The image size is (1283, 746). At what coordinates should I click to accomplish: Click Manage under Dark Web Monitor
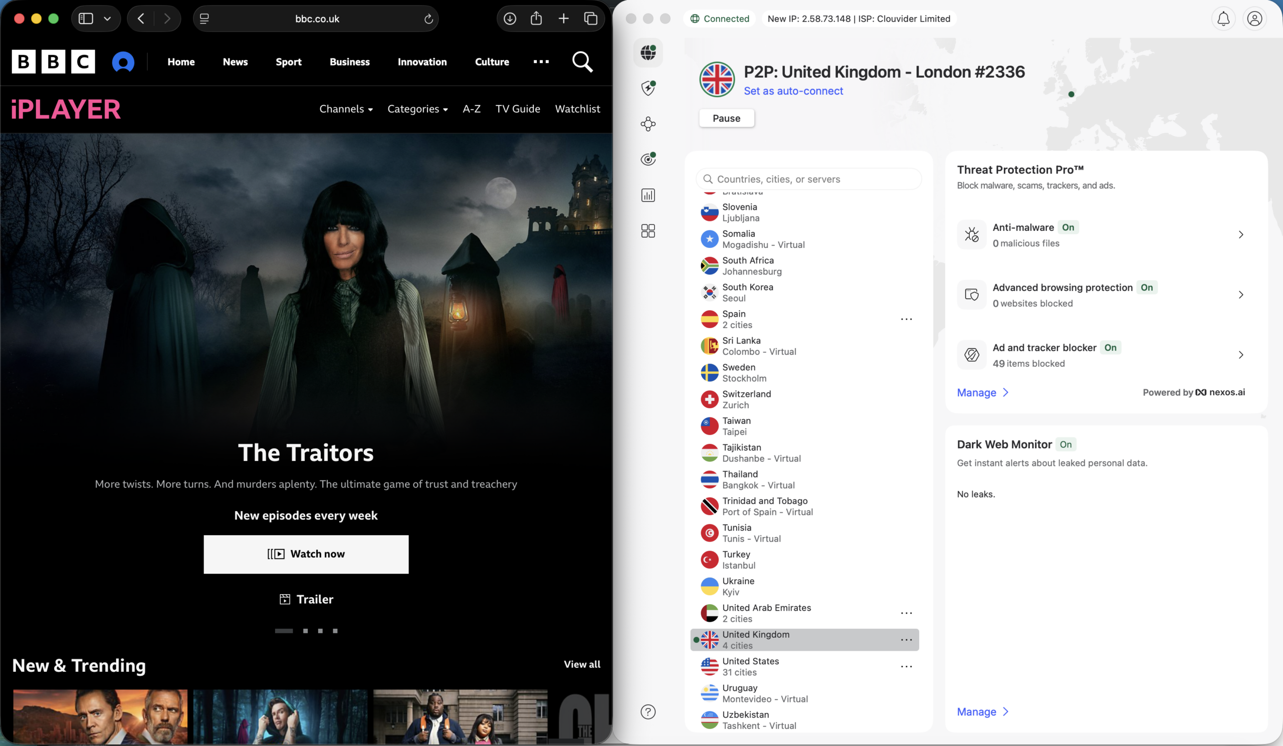(982, 712)
